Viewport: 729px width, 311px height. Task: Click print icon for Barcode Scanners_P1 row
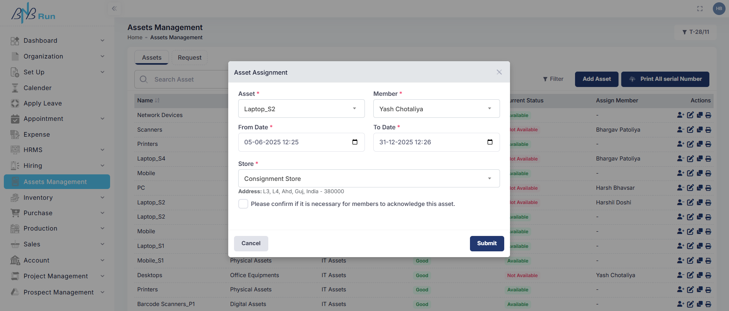[x=708, y=304]
